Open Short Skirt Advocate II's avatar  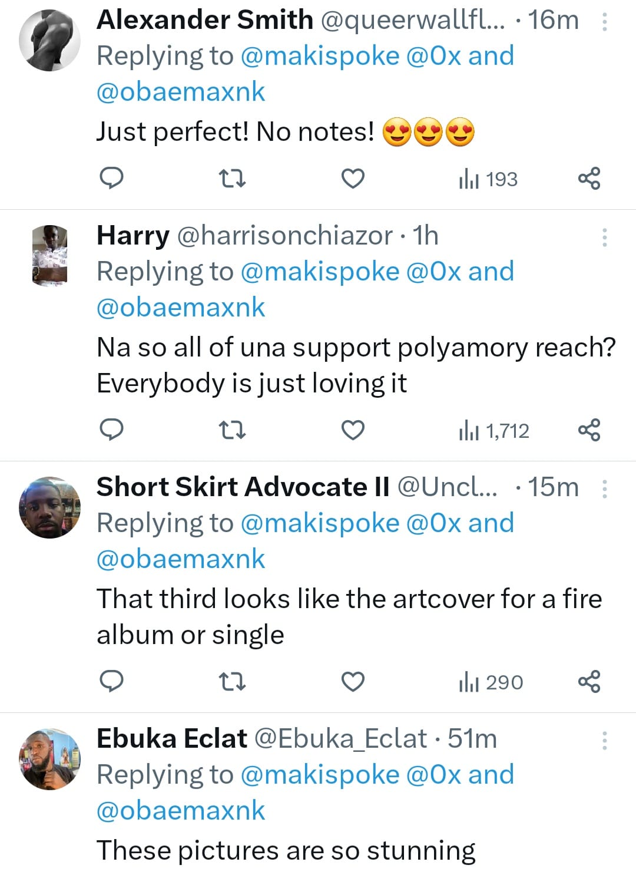point(49,507)
